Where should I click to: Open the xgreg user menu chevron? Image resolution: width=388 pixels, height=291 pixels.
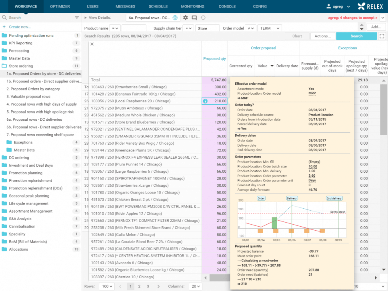349,6
